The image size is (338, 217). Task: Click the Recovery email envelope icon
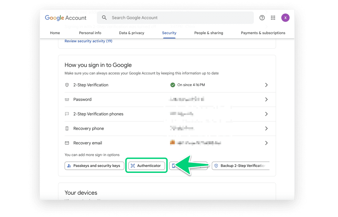click(x=67, y=143)
